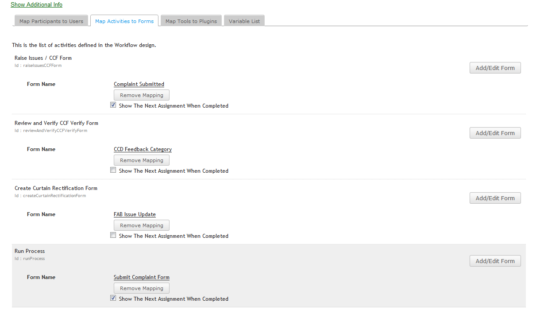The image size is (540, 318).
Task: Check Show Next Assignment for Curtain Rectification
Action: coord(113,235)
